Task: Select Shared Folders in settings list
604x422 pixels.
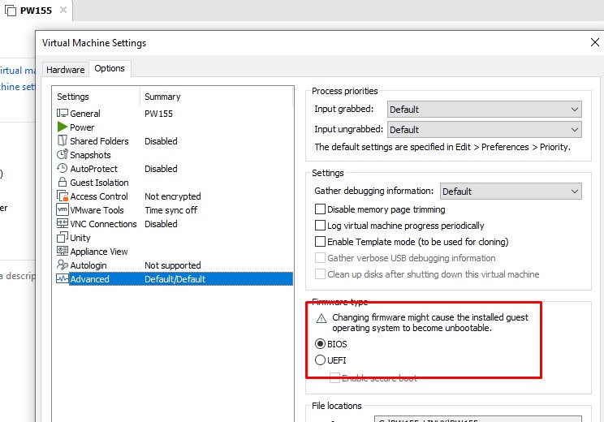Action: tap(175, 141)
